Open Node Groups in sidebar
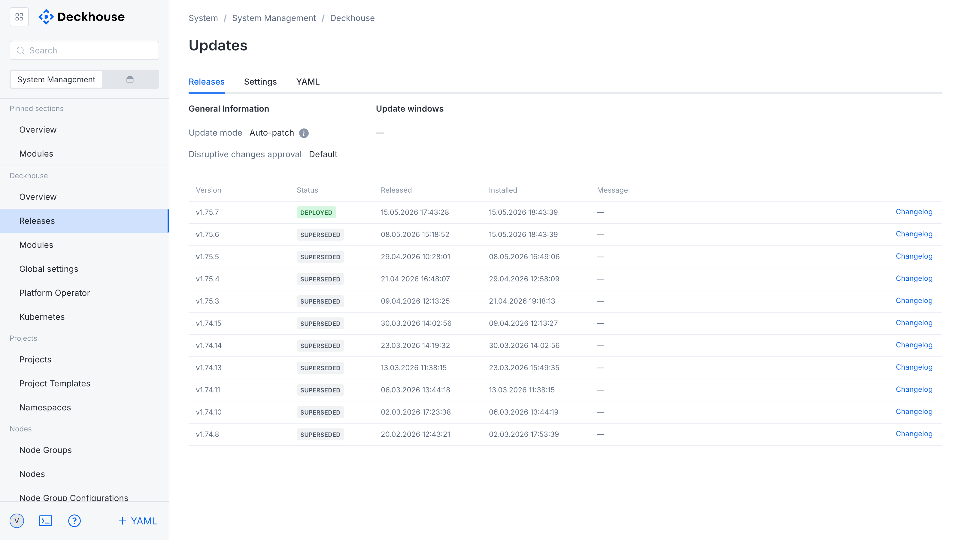The image size is (961, 540). click(84, 450)
